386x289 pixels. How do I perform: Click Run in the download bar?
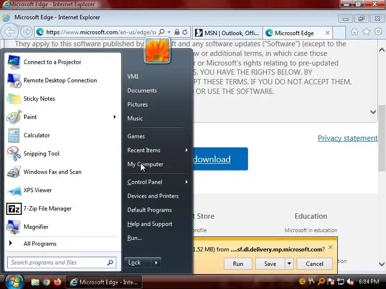[x=238, y=263]
